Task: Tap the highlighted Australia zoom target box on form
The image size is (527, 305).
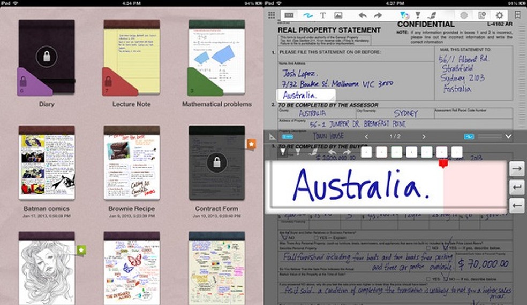Action: (306, 95)
